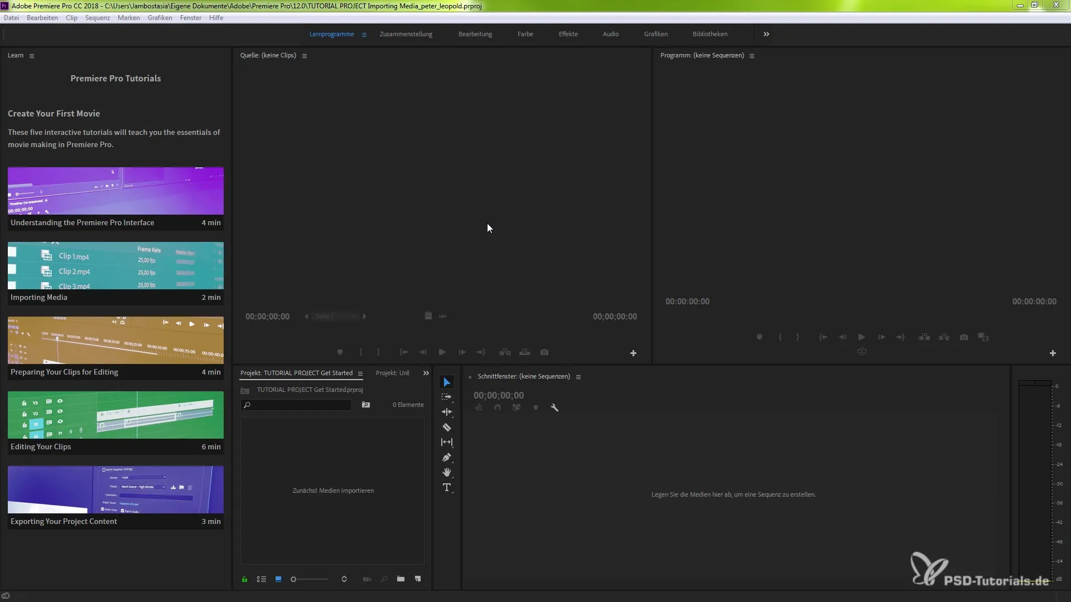This screenshot has width=1071, height=602.
Task: Click Mark Out in Source monitor
Action: pyautogui.click(x=379, y=352)
